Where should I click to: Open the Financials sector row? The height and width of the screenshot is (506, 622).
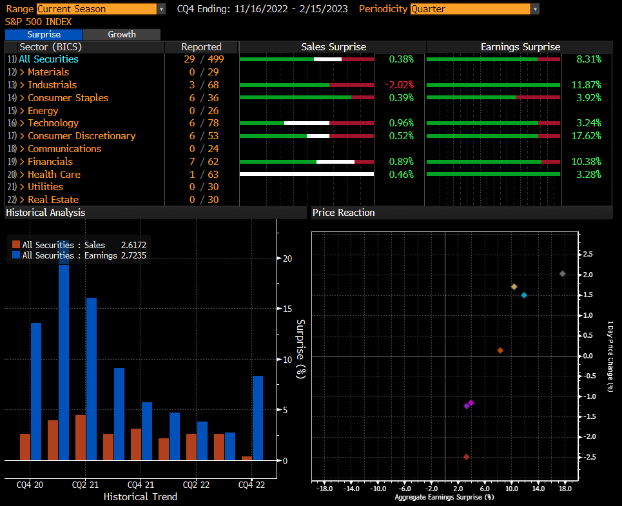click(50, 162)
